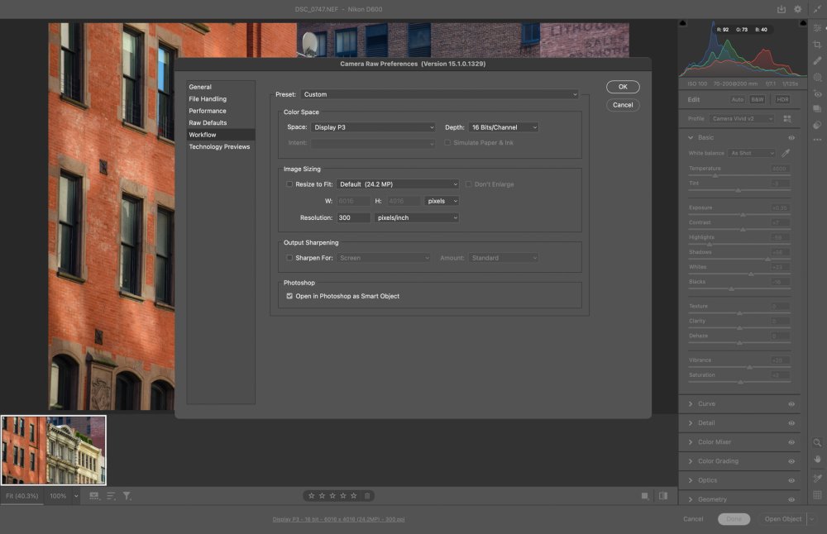Viewport: 827px width, 534px height.
Task: Select the Edit sliders tool icon
Action: [817, 28]
